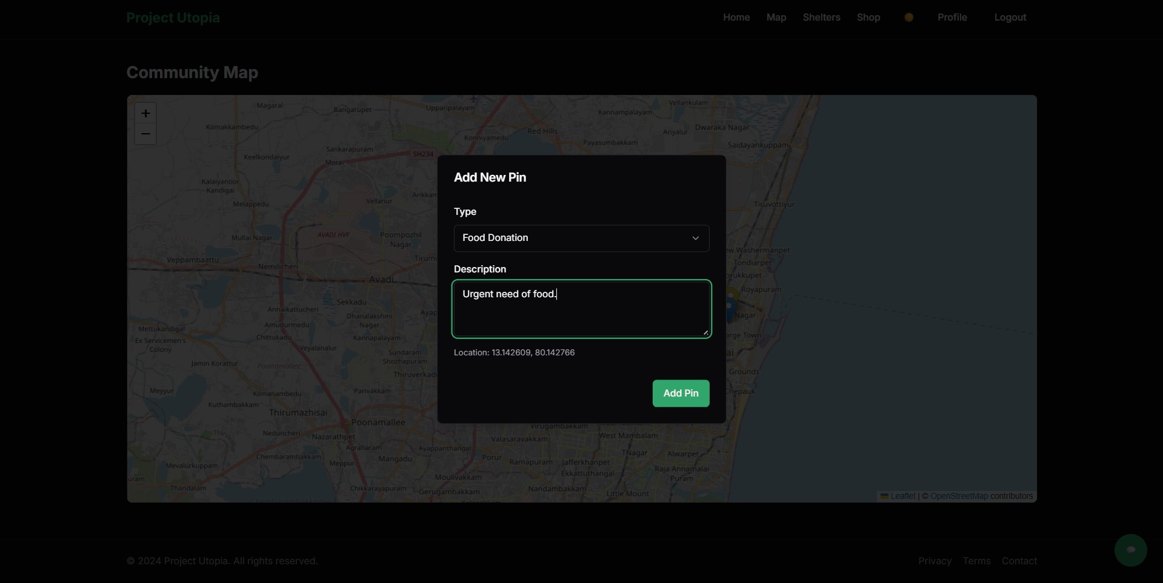Open the Privacy footer link
The image size is (1163, 583).
pos(935,561)
